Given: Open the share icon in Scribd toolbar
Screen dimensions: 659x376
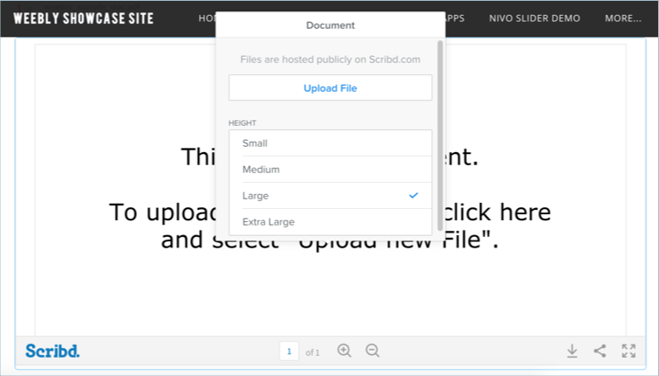Looking at the screenshot, I should point(600,351).
